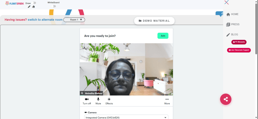This screenshot has width=258, height=119.
Task: Open BLOG in side menu
Action: (232, 35)
